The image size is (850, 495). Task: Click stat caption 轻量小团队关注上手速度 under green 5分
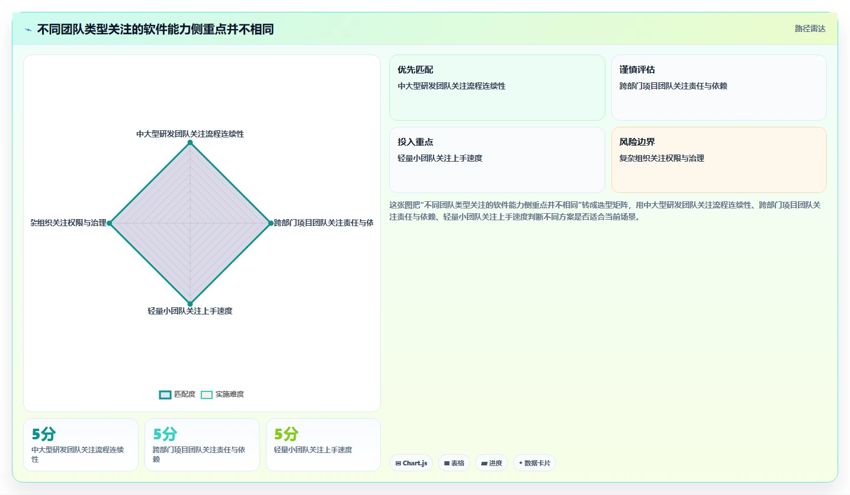point(313,450)
